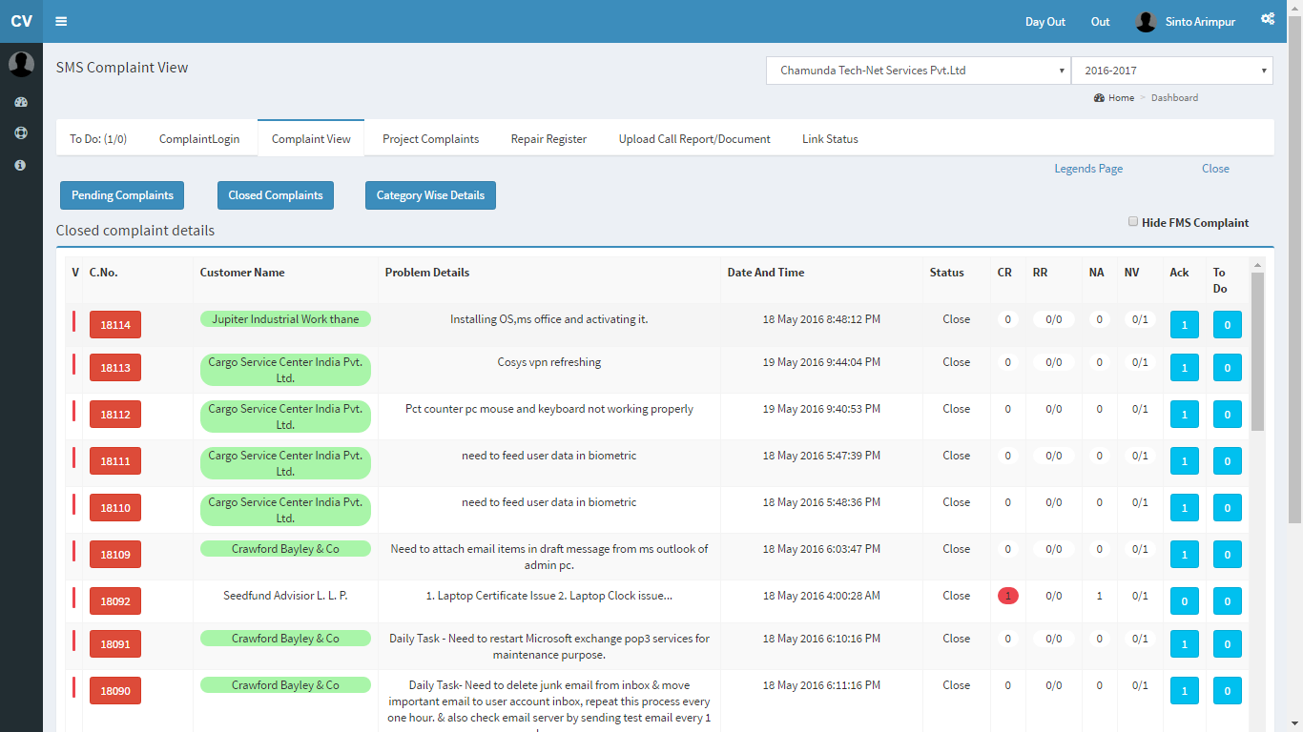Click the sidebar user avatar
Image resolution: width=1303 pixels, height=732 pixels.
point(21,64)
